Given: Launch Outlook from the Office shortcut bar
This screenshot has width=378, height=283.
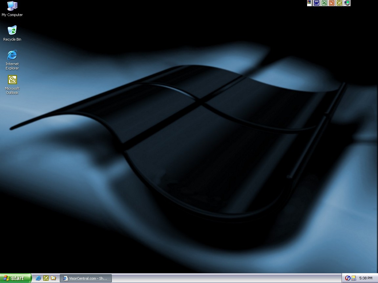Looking at the screenshot, I should [x=339, y=3].
